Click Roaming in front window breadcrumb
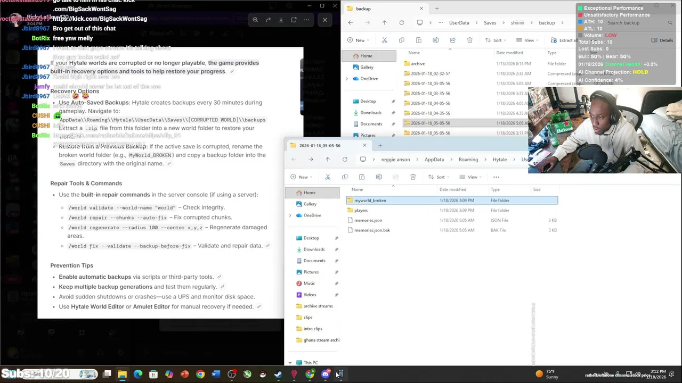682x383 pixels. coord(468,159)
